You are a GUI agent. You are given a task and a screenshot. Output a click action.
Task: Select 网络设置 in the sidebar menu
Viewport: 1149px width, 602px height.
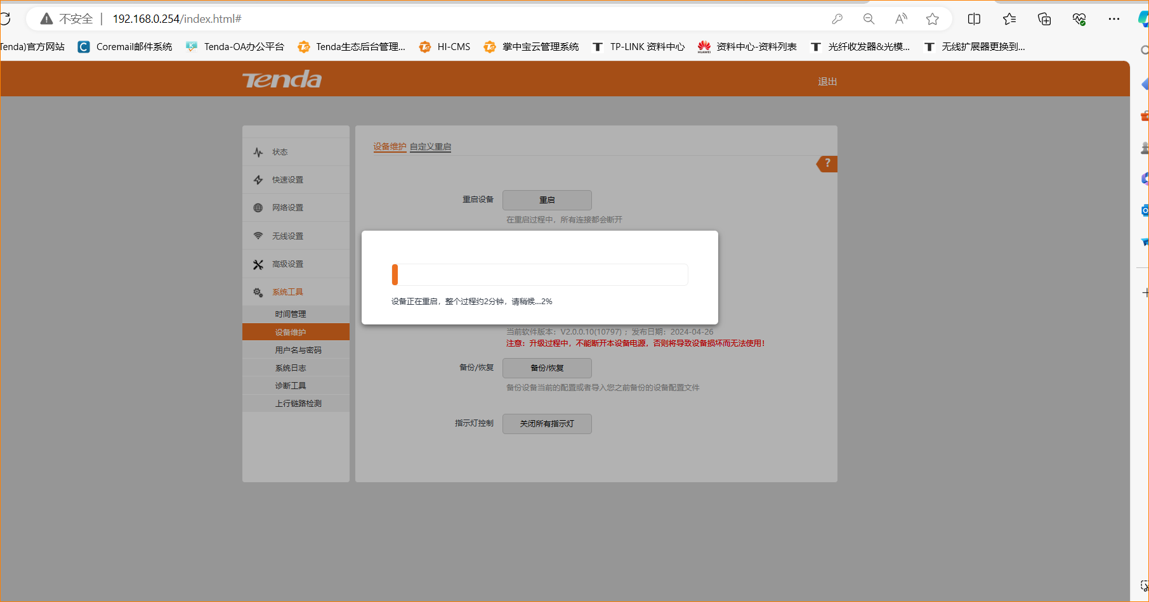(296, 208)
